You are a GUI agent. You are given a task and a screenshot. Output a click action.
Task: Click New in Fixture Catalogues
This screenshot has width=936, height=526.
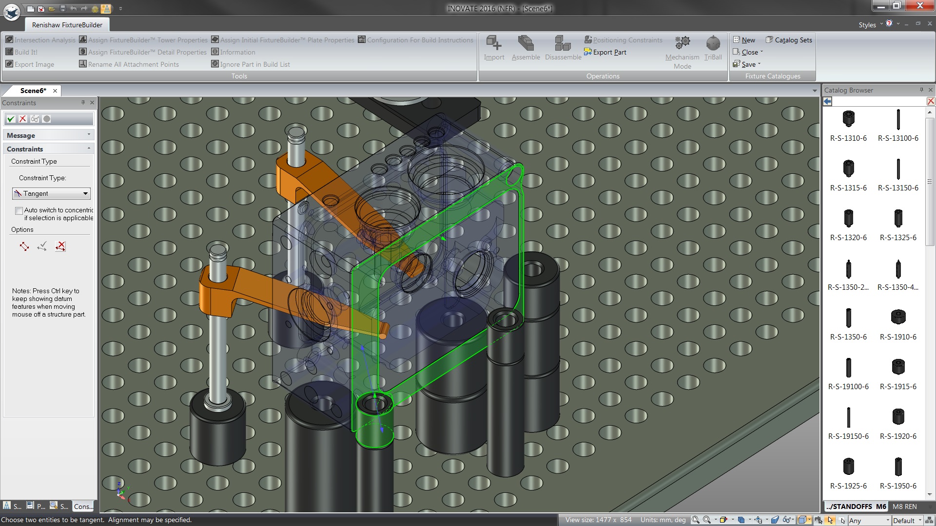744,40
